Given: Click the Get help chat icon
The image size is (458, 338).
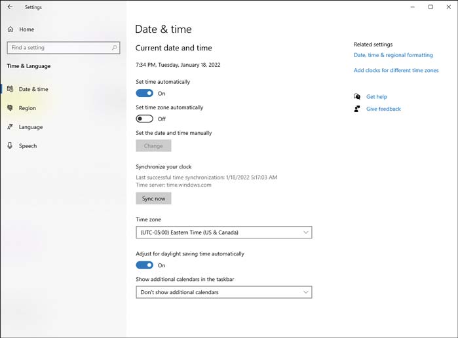Looking at the screenshot, I should [357, 96].
